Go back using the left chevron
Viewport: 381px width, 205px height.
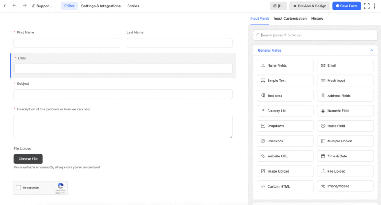click(4, 6)
